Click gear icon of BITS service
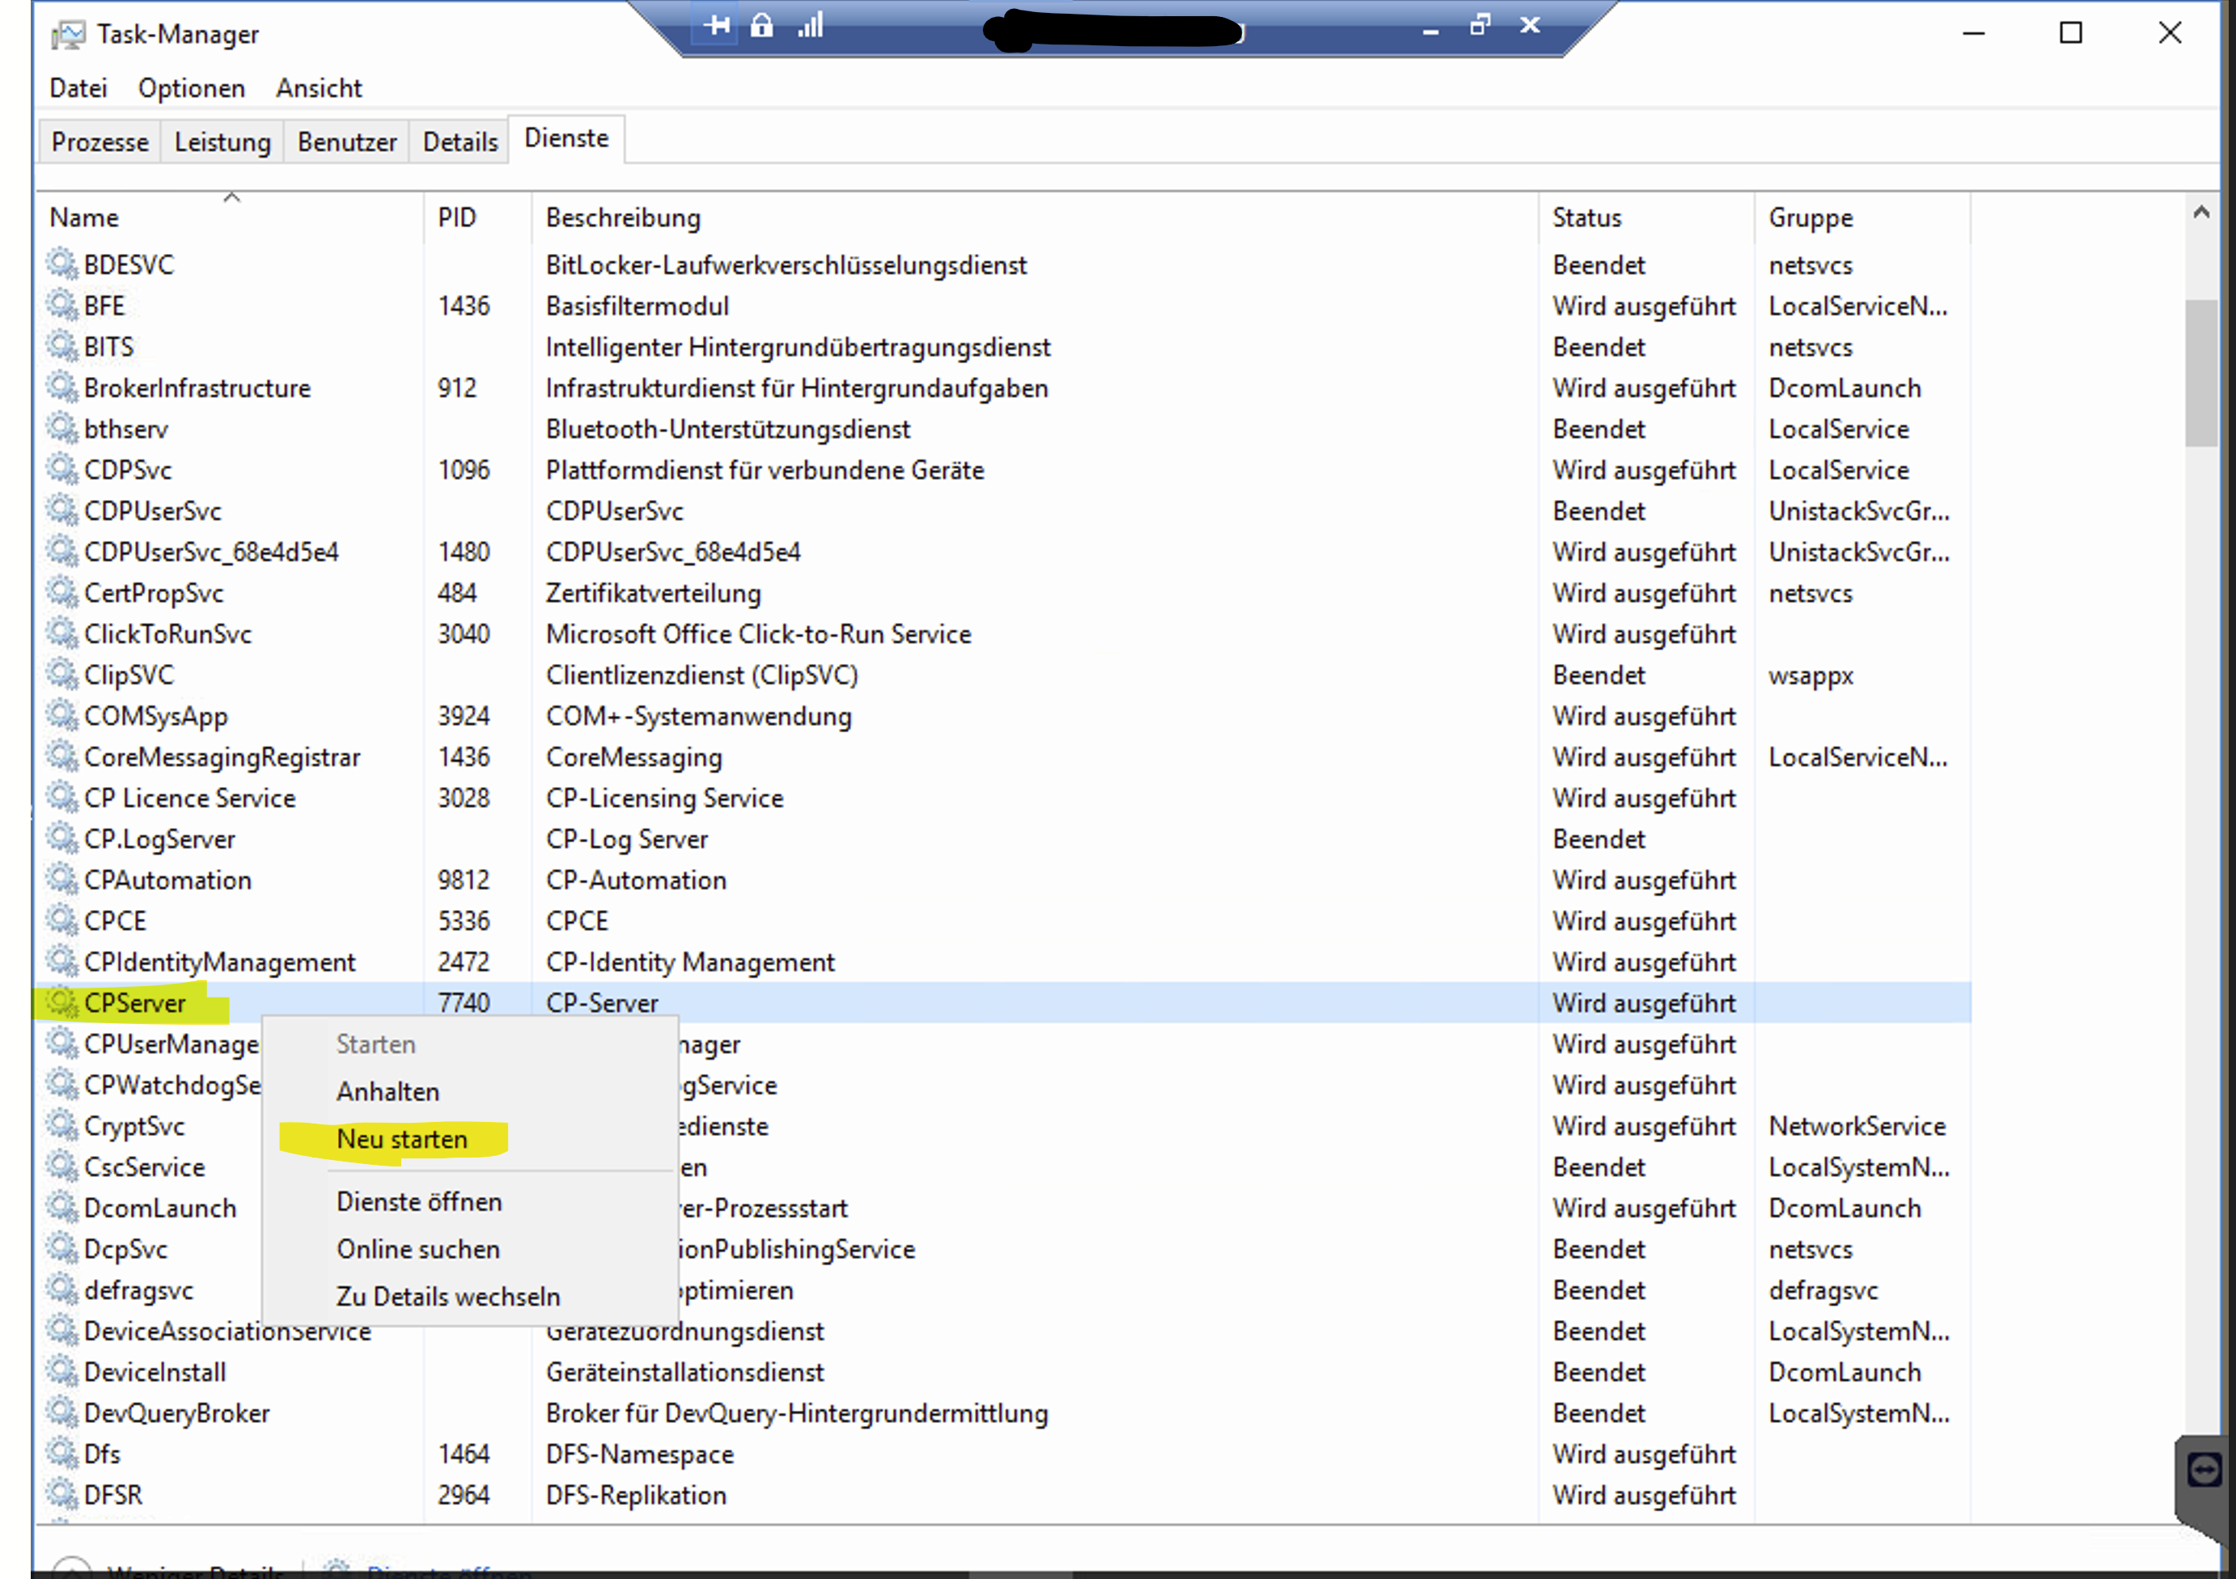2236x1579 pixels. point(62,345)
